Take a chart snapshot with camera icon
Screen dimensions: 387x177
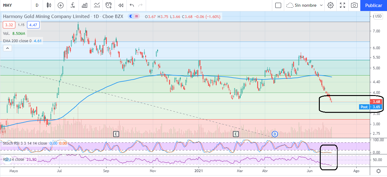coord(354,5)
